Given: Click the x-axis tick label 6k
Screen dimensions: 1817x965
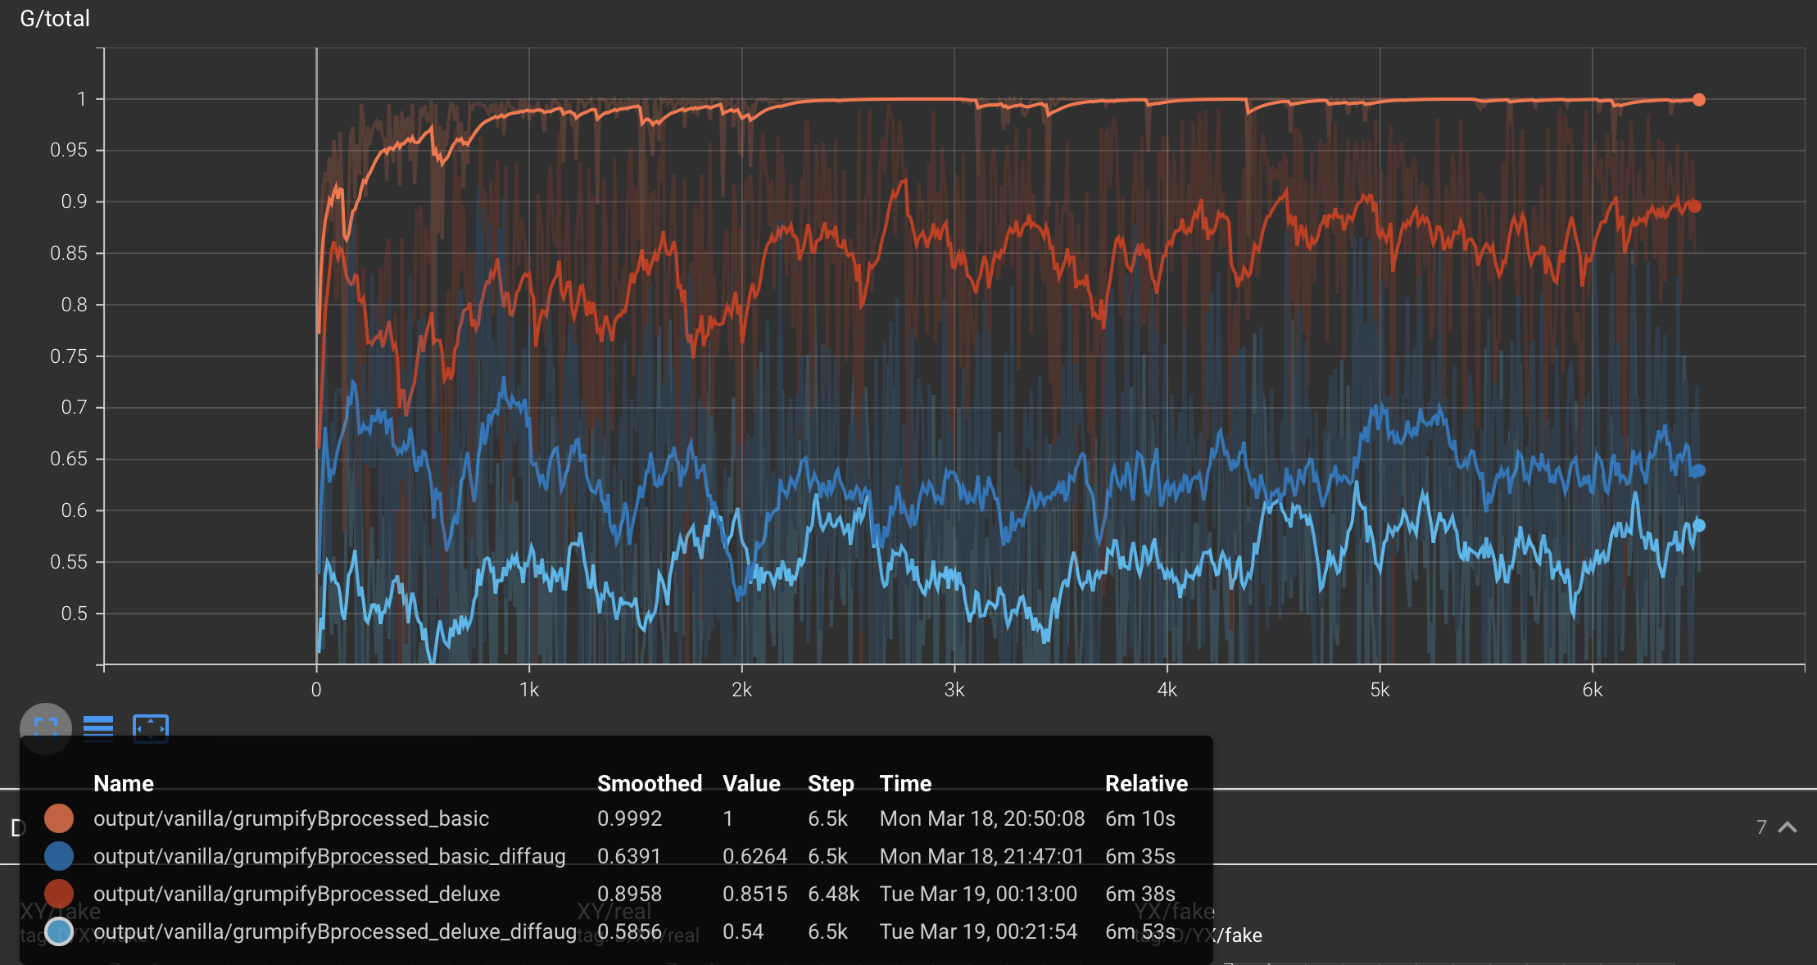Looking at the screenshot, I should (1593, 691).
